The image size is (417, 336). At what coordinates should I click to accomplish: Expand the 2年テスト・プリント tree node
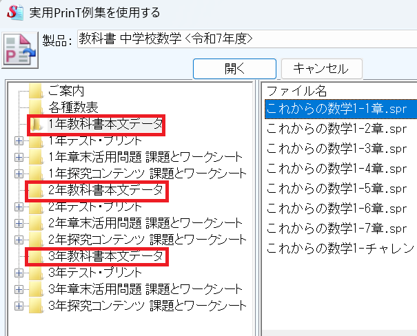tap(19, 207)
